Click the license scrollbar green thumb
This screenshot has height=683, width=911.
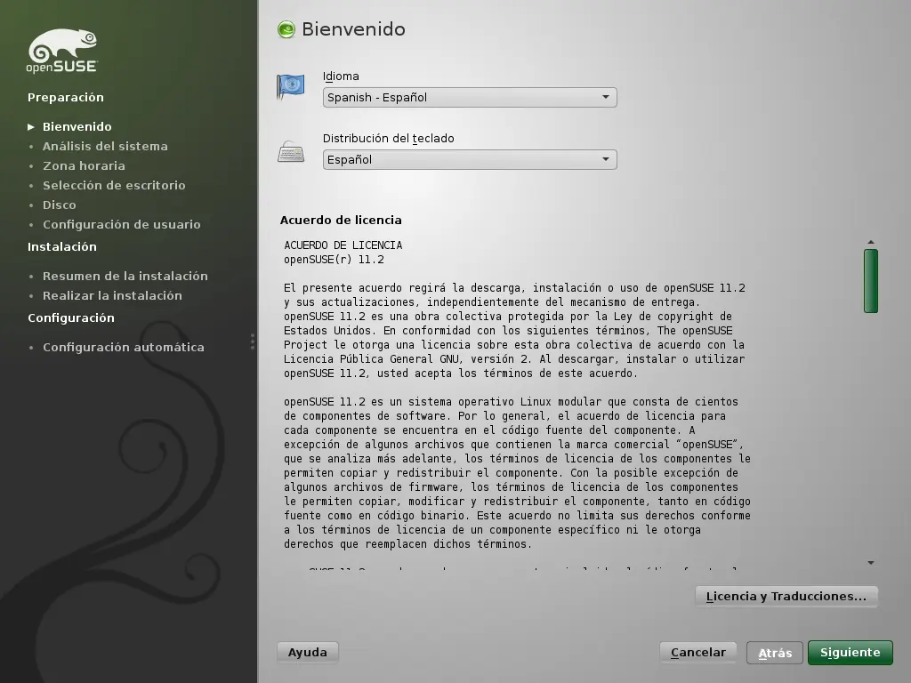pyautogui.click(x=870, y=281)
